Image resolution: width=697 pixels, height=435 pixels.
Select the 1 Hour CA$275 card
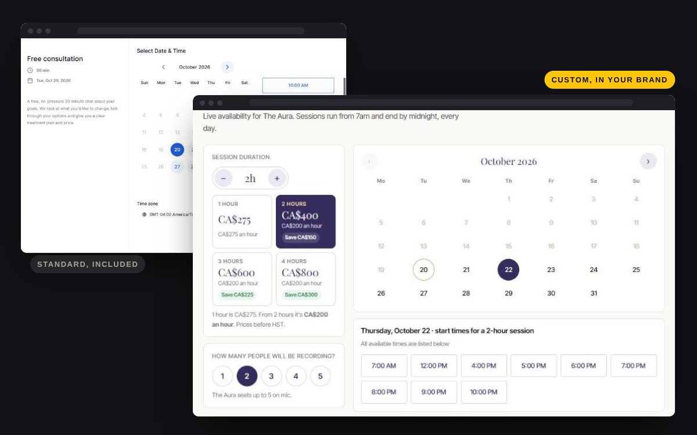pos(242,222)
